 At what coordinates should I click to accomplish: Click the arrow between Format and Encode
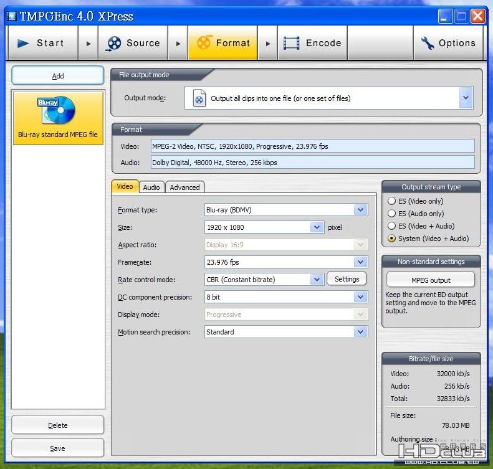268,44
